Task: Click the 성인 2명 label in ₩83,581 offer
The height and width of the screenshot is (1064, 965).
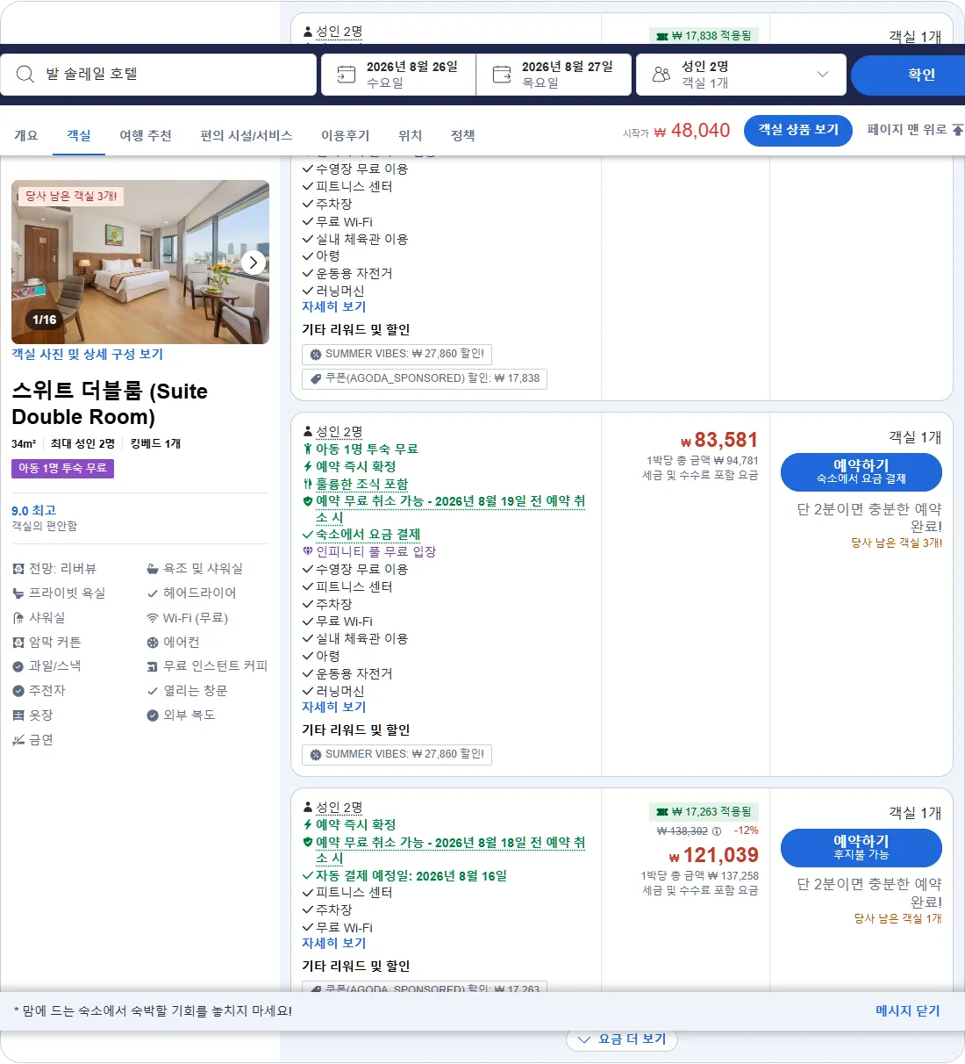Action: coord(339,432)
